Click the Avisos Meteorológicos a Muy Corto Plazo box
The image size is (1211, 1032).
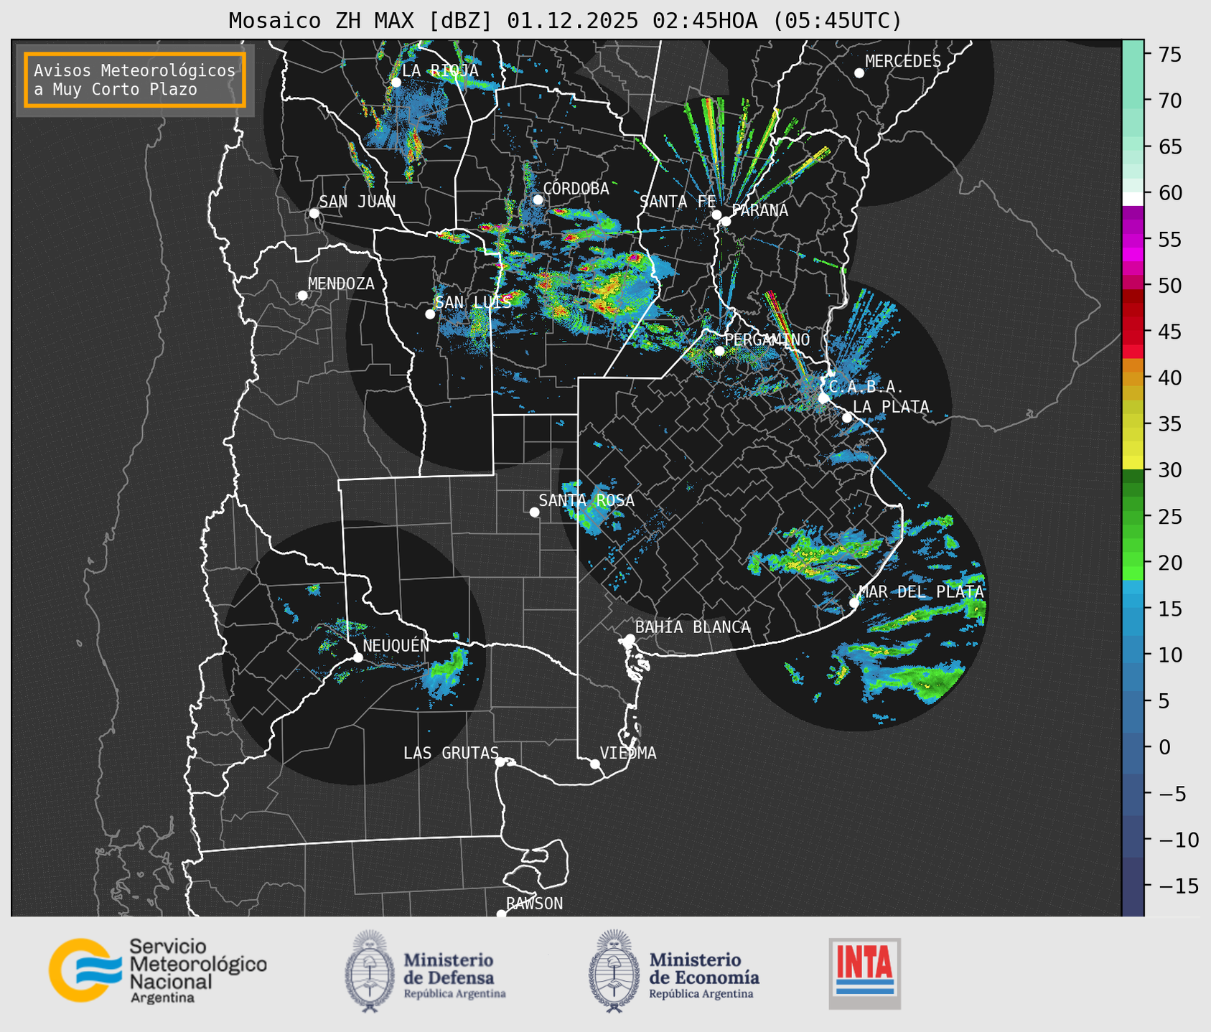135,80
